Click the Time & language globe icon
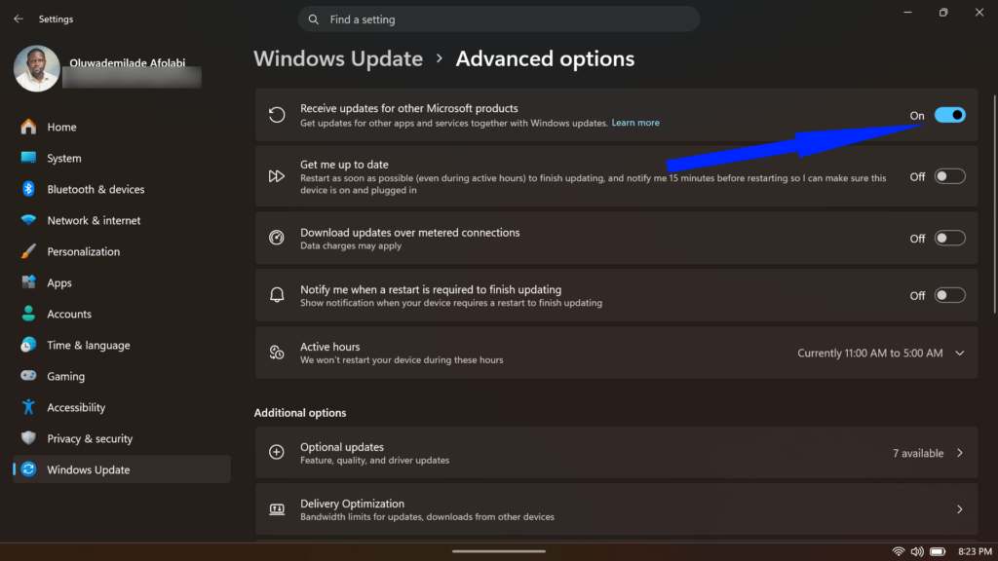Screen dimensions: 998x561 pos(28,345)
